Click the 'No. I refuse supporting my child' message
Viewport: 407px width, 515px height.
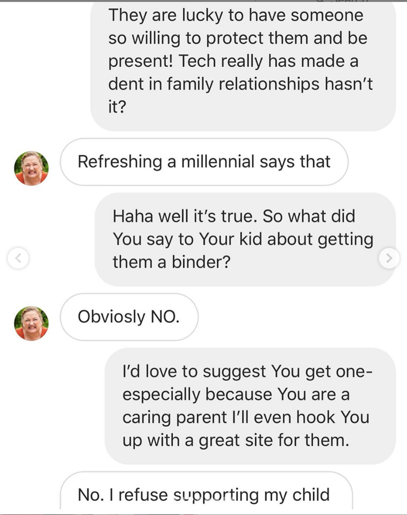tap(206, 493)
